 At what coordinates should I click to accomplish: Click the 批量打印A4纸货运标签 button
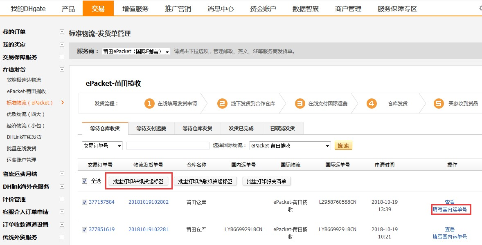tap(139, 181)
